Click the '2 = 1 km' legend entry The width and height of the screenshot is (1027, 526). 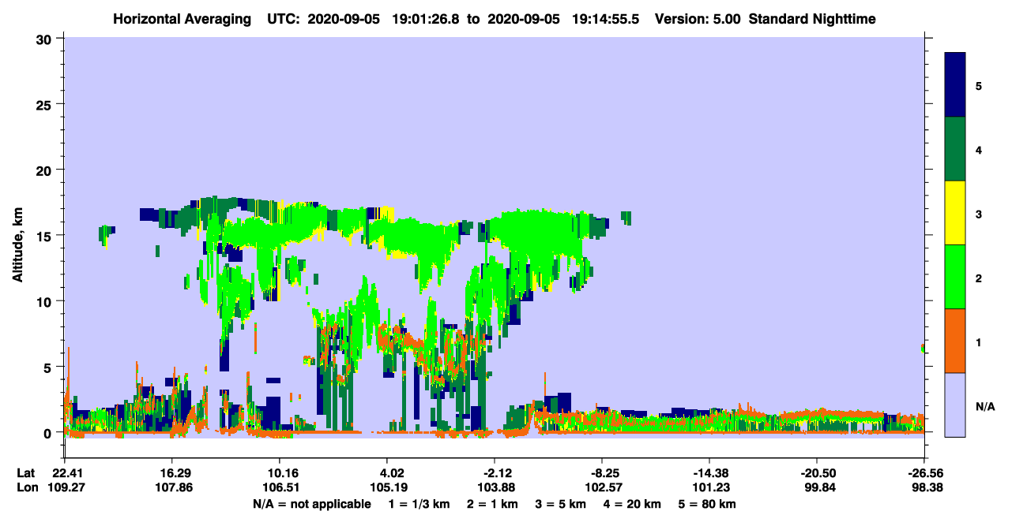tap(493, 504)
